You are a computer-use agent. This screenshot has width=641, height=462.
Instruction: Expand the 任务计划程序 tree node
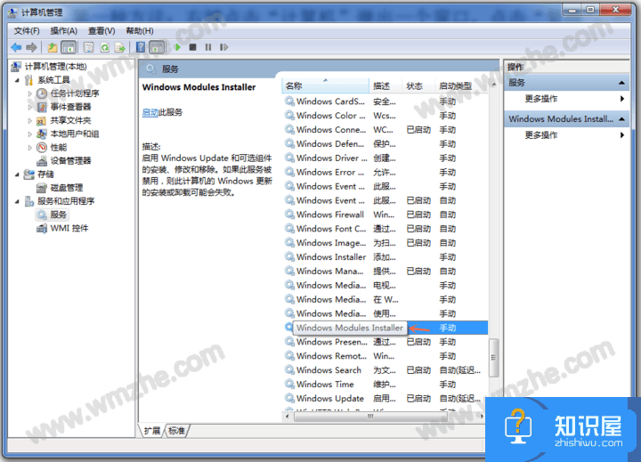point(30,93)
